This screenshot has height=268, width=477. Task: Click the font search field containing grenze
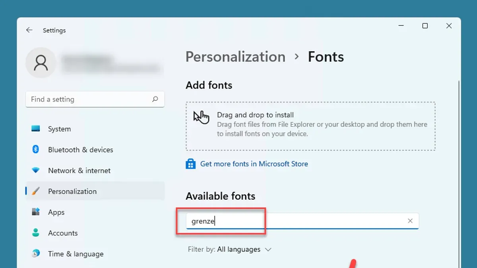pyautogui.click(x=302, y=221)
